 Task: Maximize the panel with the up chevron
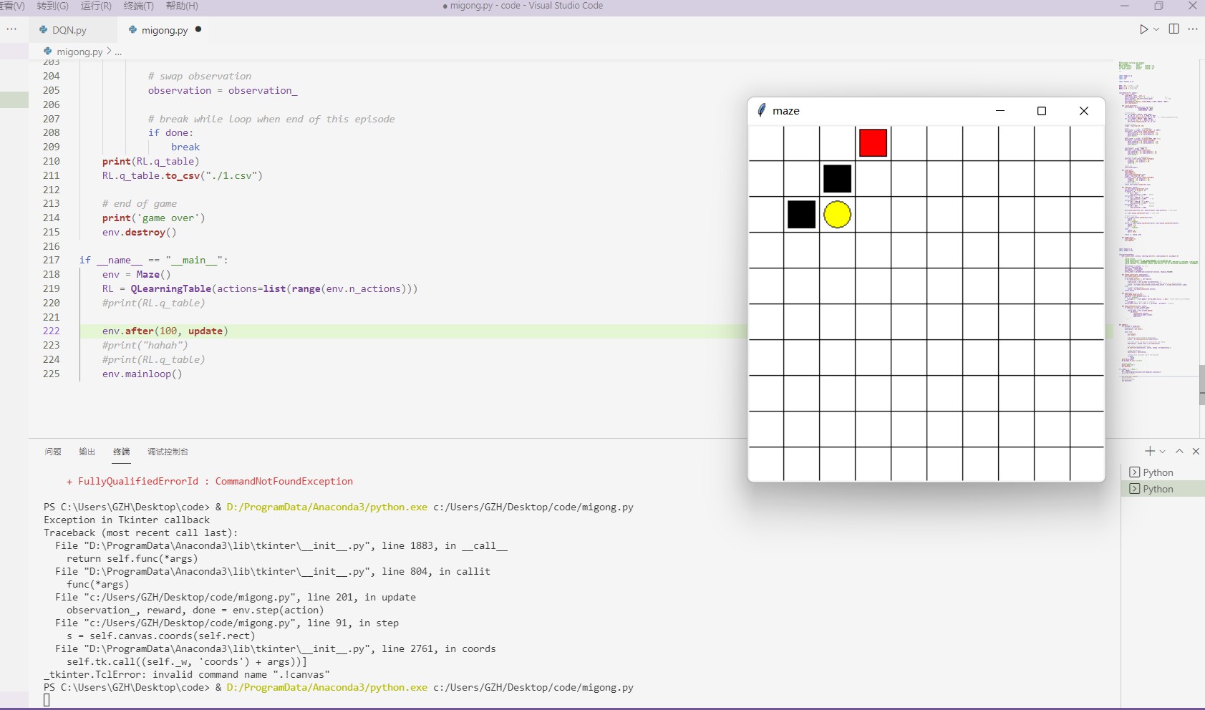(x=1179, y=451)
